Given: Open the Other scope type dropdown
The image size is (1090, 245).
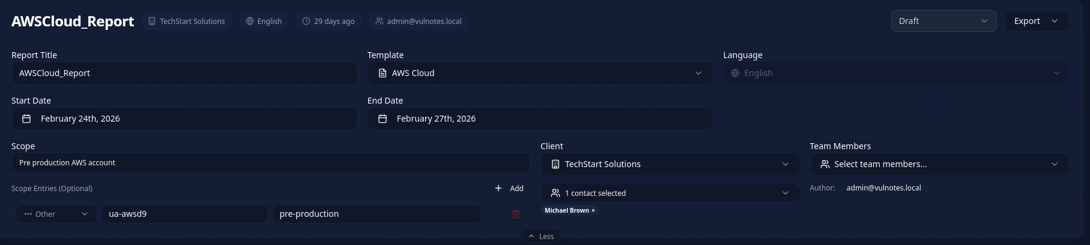Looking at the screenshot, I should pos(56,214).
